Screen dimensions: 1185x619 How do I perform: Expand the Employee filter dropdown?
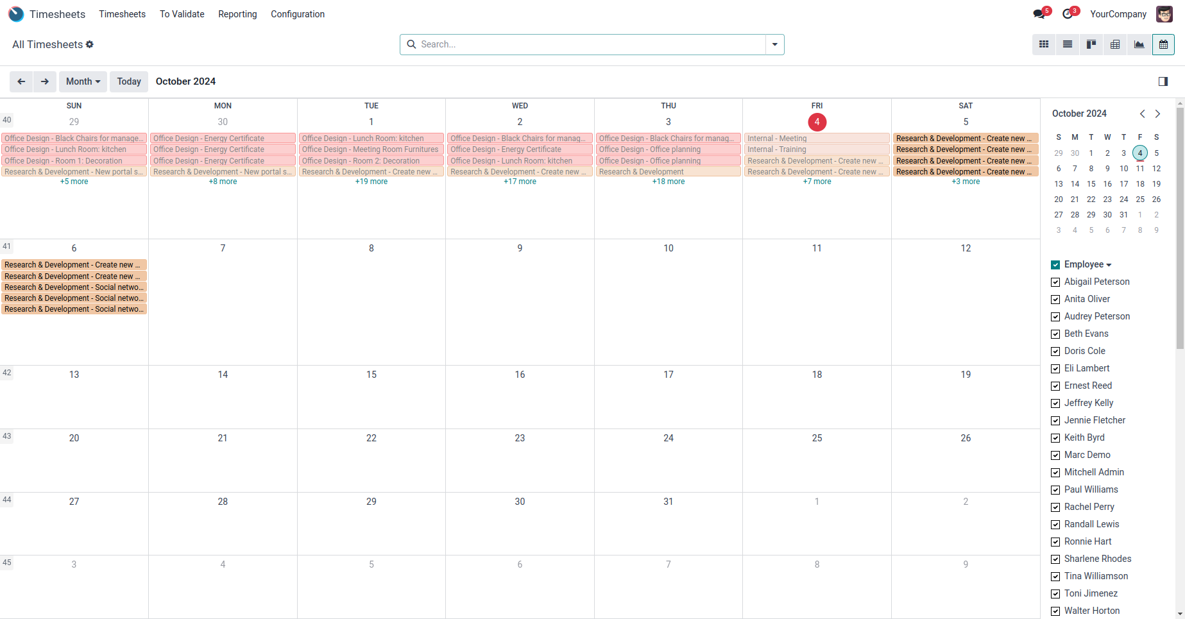[x=1088, y=264]
